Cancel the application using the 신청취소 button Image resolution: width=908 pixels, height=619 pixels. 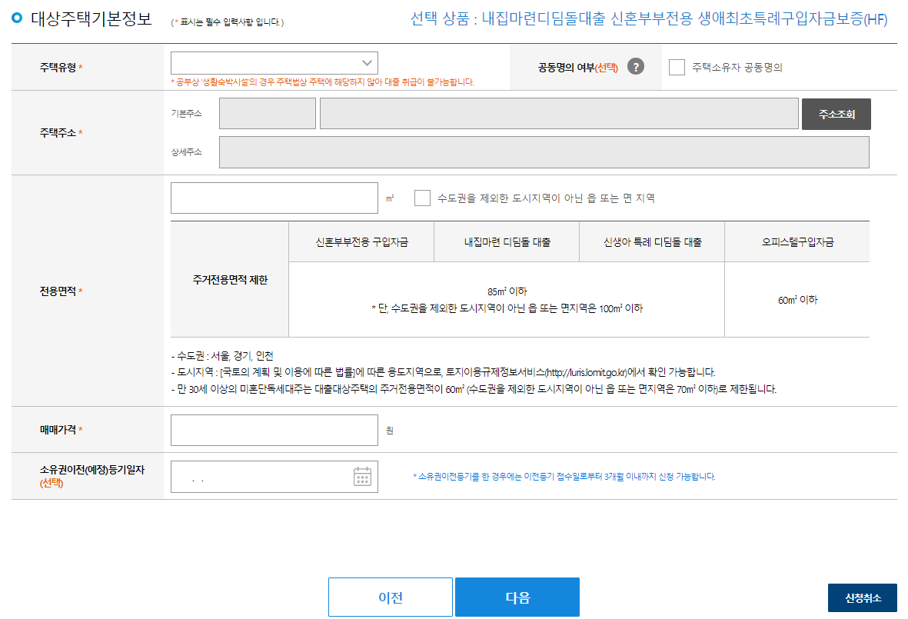pyautogui.click(x=862, y=597)
